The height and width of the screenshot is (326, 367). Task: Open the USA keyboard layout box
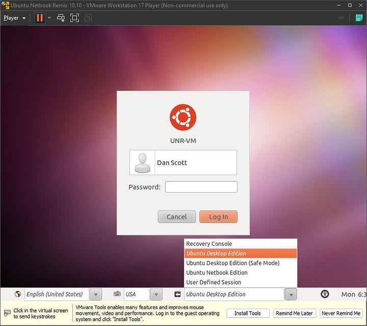click(x=137, y=294)
